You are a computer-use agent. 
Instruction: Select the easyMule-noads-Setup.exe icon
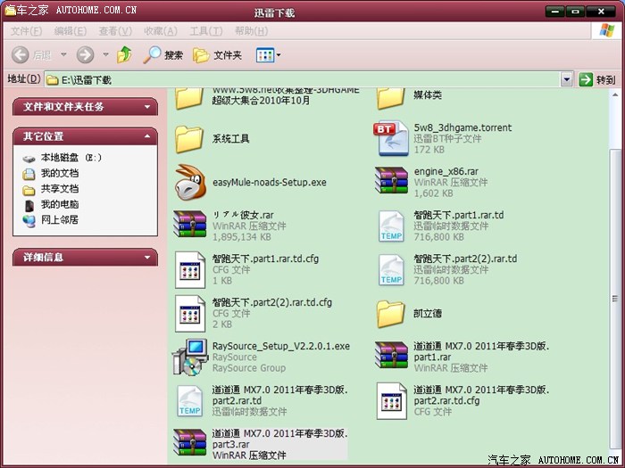pyautogui.click(x=191, y=182)
